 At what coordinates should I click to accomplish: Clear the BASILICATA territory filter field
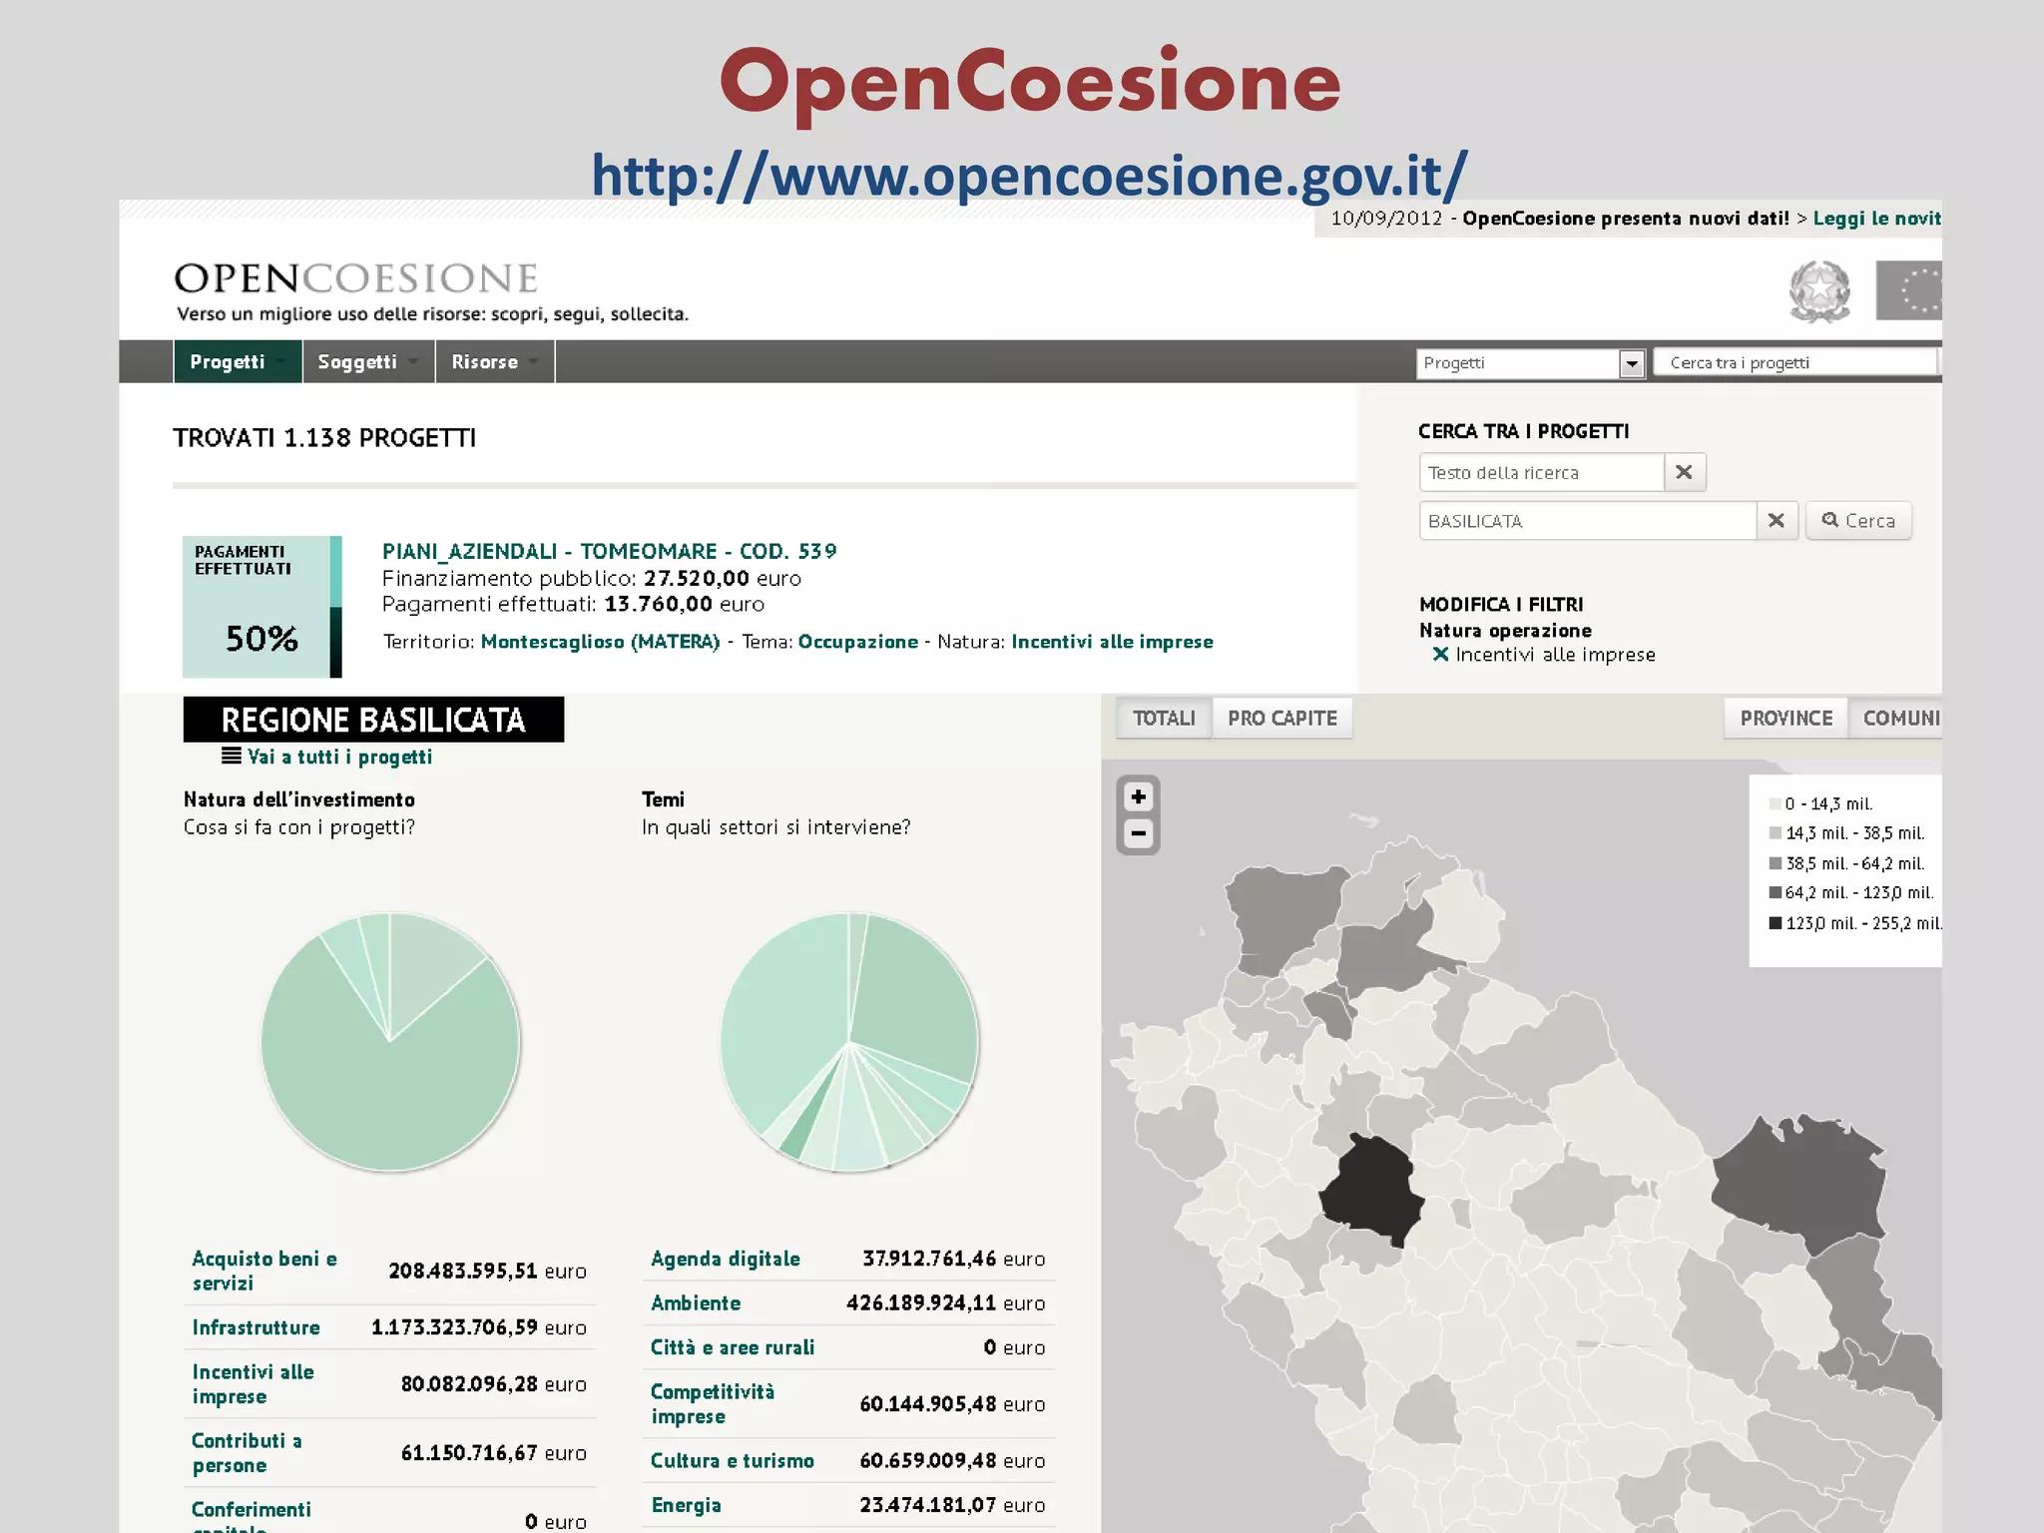pyautogui.click(x=1776, y=520)
